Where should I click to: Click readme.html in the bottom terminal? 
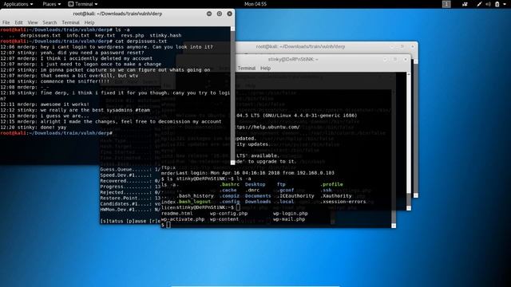point(177,214)
